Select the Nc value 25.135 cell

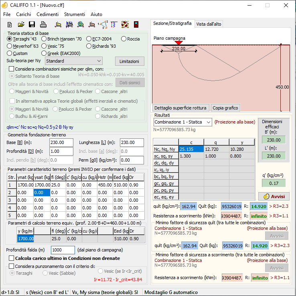[x=191, y=149]
